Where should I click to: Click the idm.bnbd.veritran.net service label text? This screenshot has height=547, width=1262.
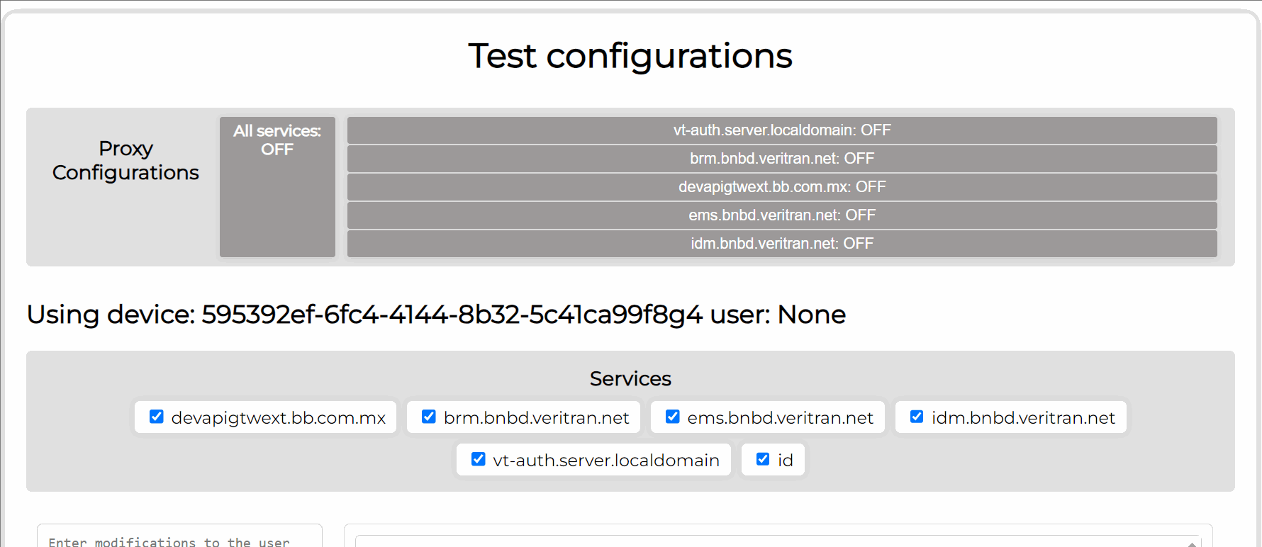point(1023,418)
